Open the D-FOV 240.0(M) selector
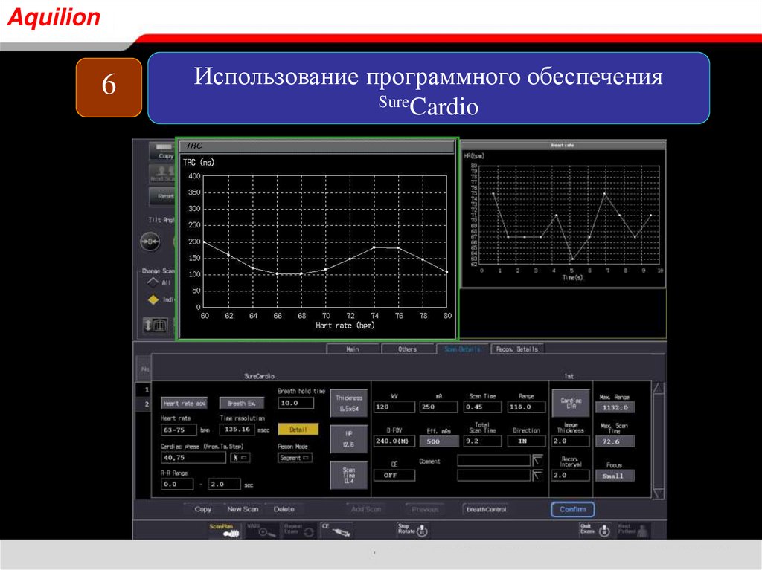Image resolution: width=762 pixels, height=570 pixels. coord(394,441)
